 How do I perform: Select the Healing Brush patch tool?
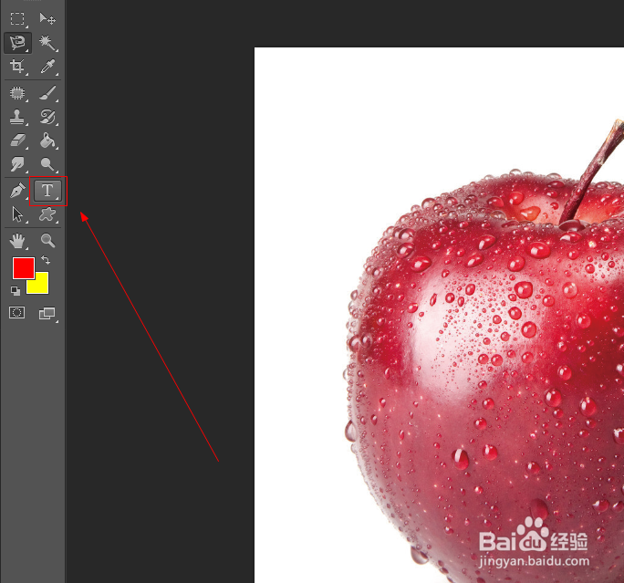click(17, 93)
